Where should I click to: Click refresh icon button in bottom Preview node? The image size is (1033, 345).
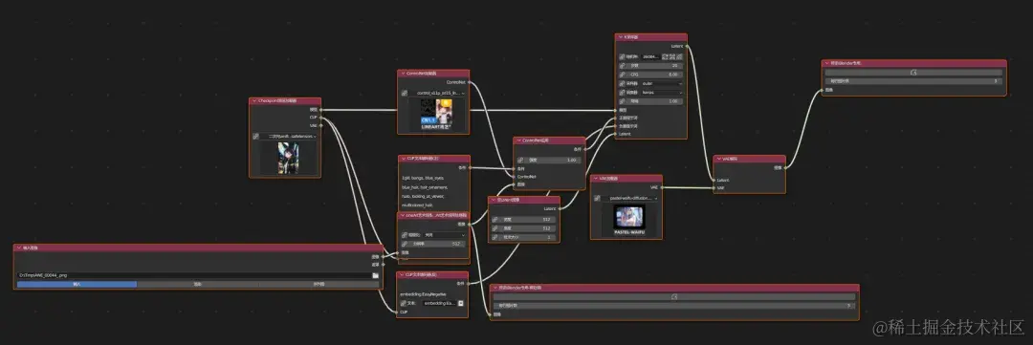(673, 297)
